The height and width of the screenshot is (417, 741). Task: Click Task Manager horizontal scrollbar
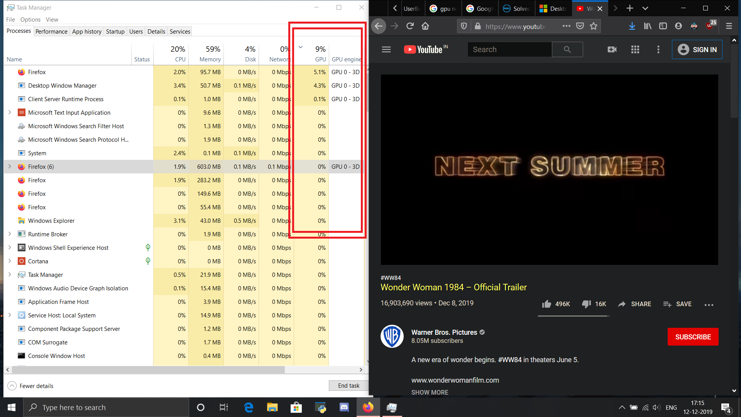coord(149,370)
